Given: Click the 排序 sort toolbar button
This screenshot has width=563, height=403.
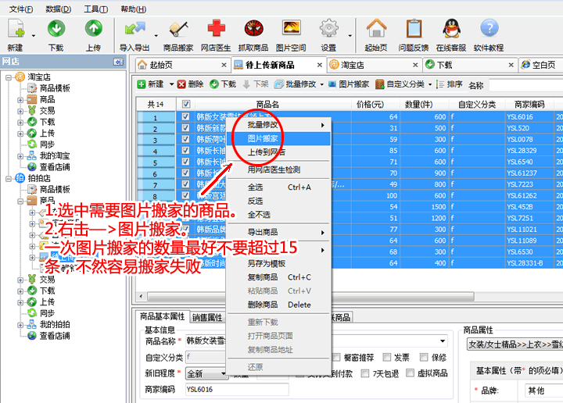Looking at the screenshot, I should [449, 84].
